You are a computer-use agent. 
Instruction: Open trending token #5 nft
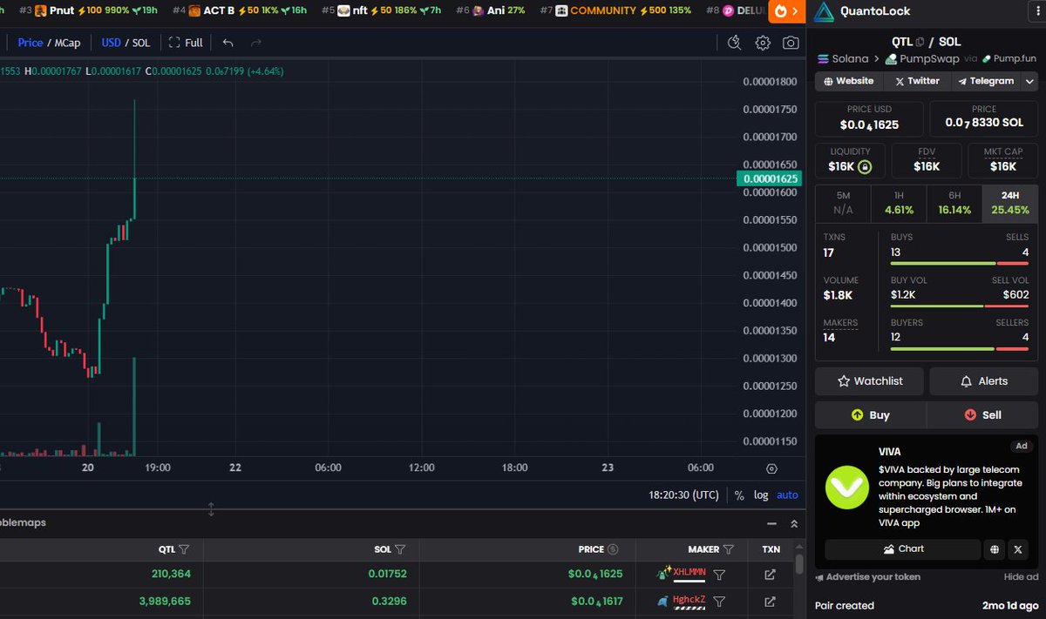coord(381,10)
